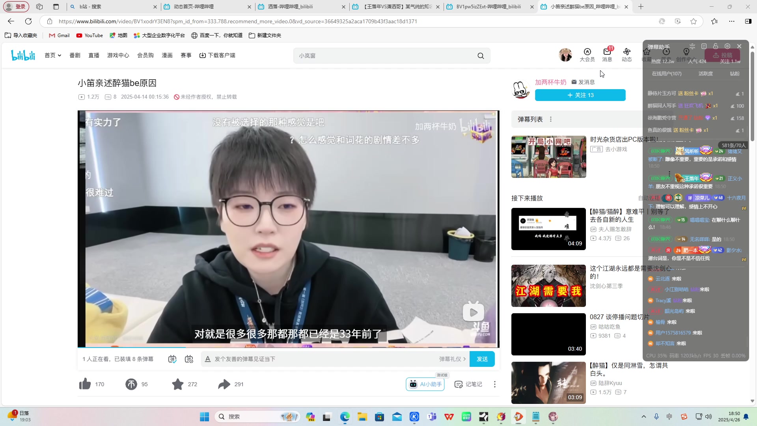Open 游戏中心 in navigation bar

tap(118, 55)
